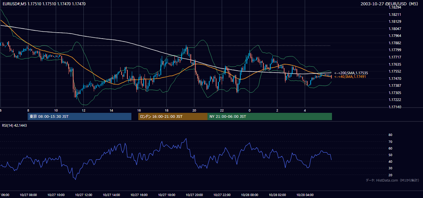Click the RSI 70 level label
Screen dimensions: 423x198
click(390, 142)
